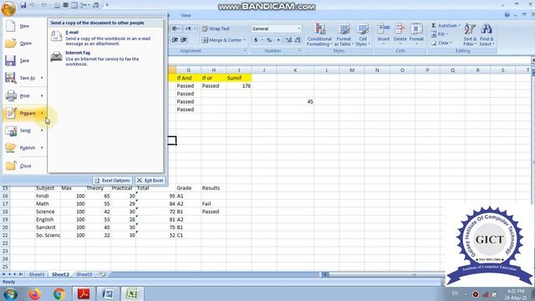Expand the Publish arrow
This screenshot has width=535, height=301.
42,148
